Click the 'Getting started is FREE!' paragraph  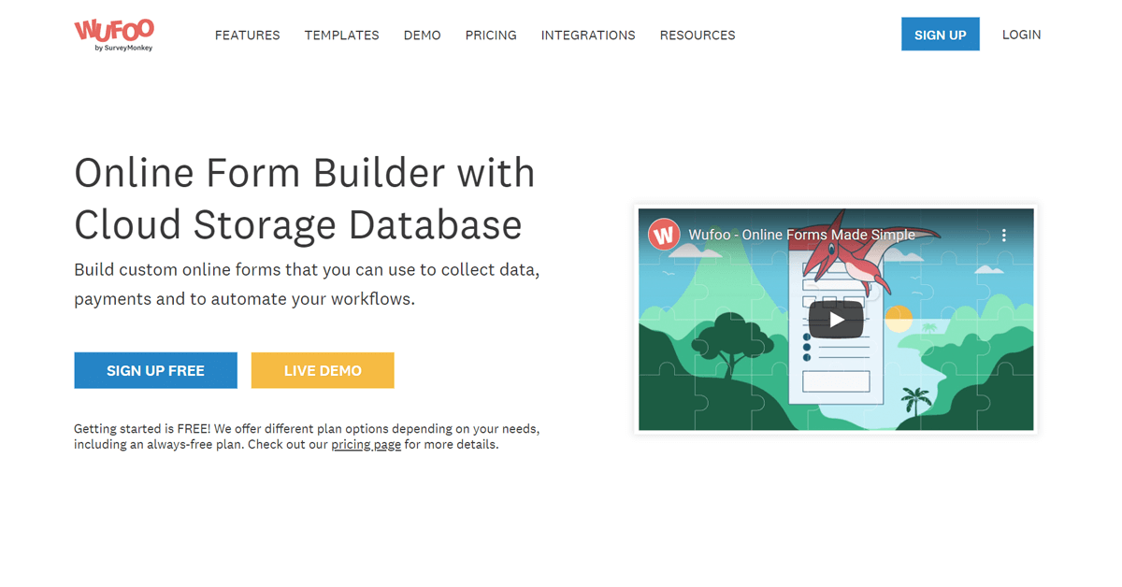point(307,437)
